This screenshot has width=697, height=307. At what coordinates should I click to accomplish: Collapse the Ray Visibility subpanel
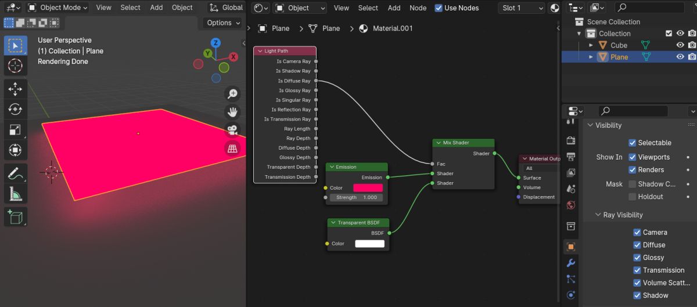598,215
